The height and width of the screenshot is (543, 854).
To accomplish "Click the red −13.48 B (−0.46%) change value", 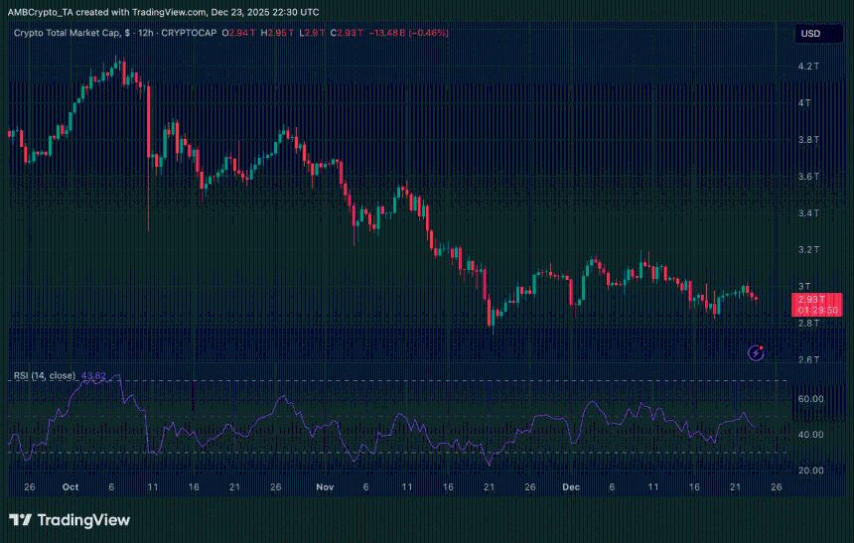I will coord(409,33).
